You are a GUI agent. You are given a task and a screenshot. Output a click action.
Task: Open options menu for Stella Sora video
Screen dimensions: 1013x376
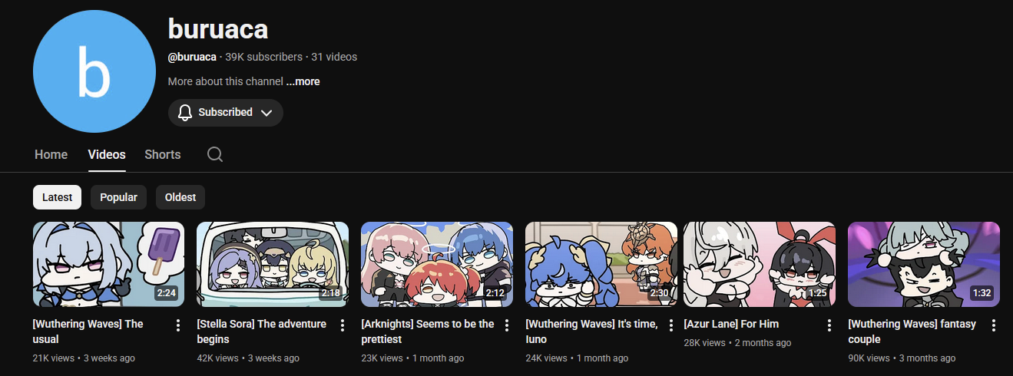click(x=343, y=325)
